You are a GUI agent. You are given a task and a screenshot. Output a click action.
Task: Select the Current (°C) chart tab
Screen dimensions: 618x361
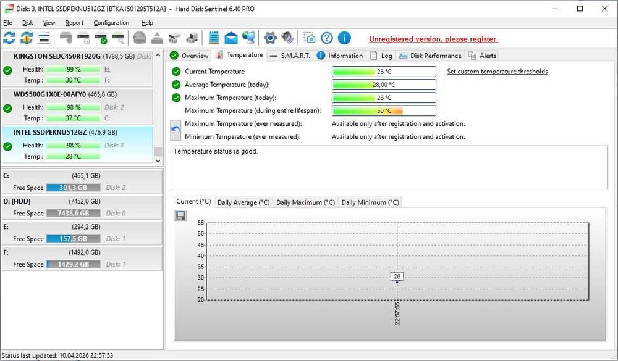pos(193,202)
